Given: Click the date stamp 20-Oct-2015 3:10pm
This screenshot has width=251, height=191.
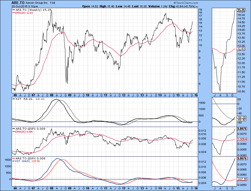Looking at the screenshot, I should (x=25, y=6).
